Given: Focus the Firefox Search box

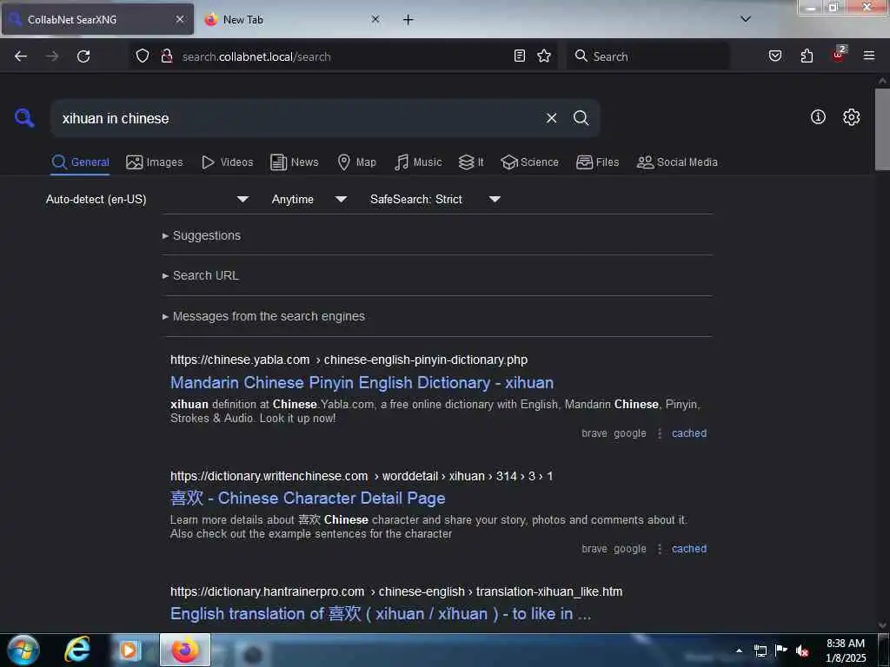Looking at the screenshot, I should tap(648, 56).
